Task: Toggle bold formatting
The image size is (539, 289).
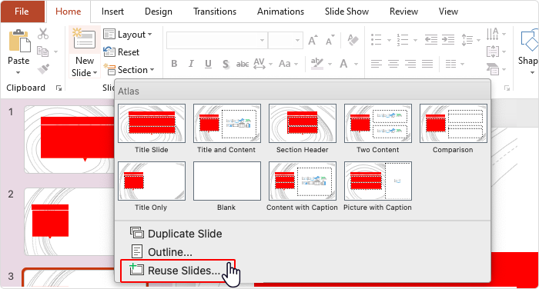Action: coord(174,64)
